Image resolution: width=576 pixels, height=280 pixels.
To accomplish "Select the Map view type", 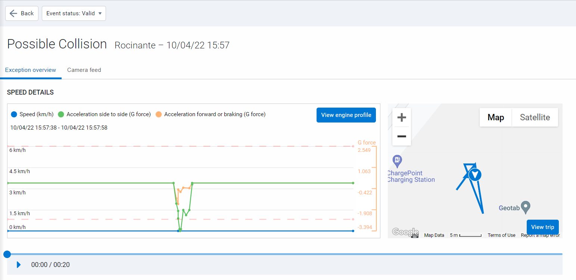I will (495, 117).
